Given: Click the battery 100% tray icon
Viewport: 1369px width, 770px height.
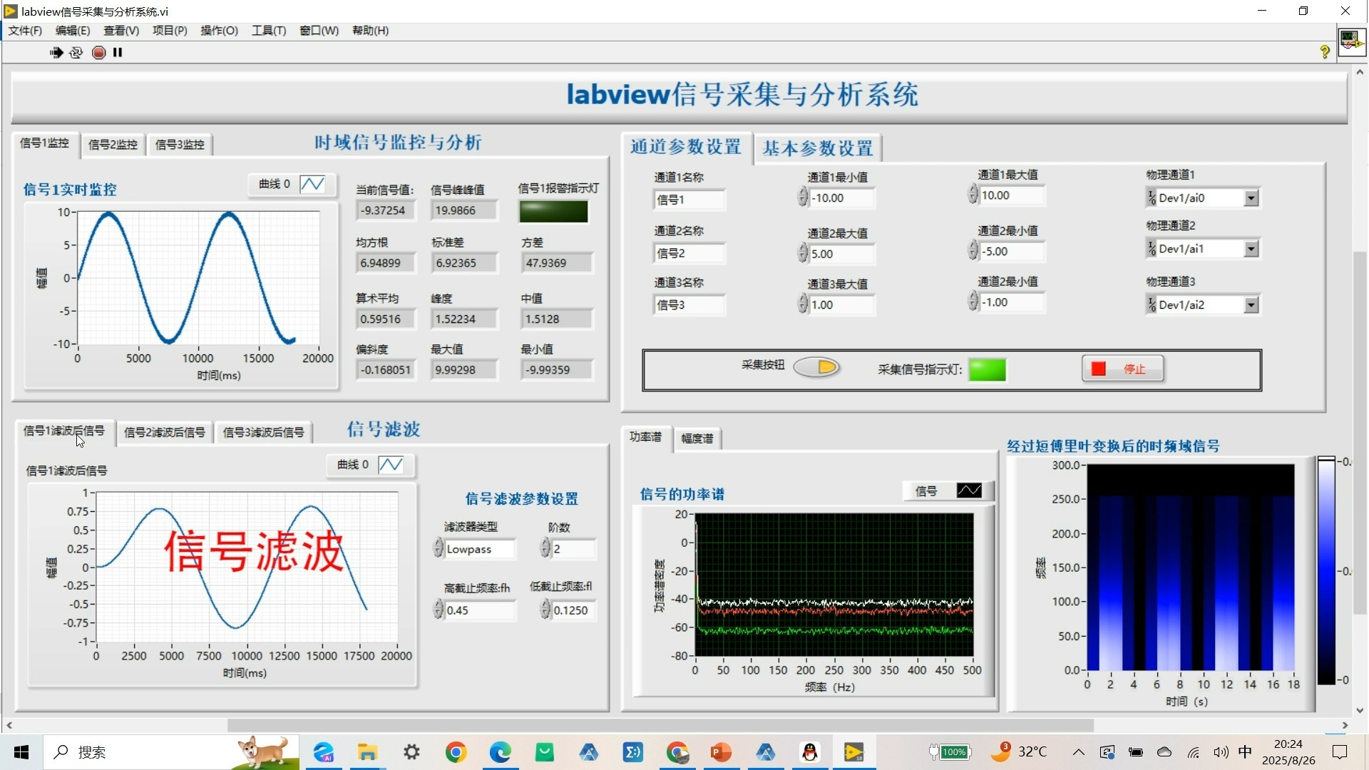Looking at the screenshot, I should point(950,752).
